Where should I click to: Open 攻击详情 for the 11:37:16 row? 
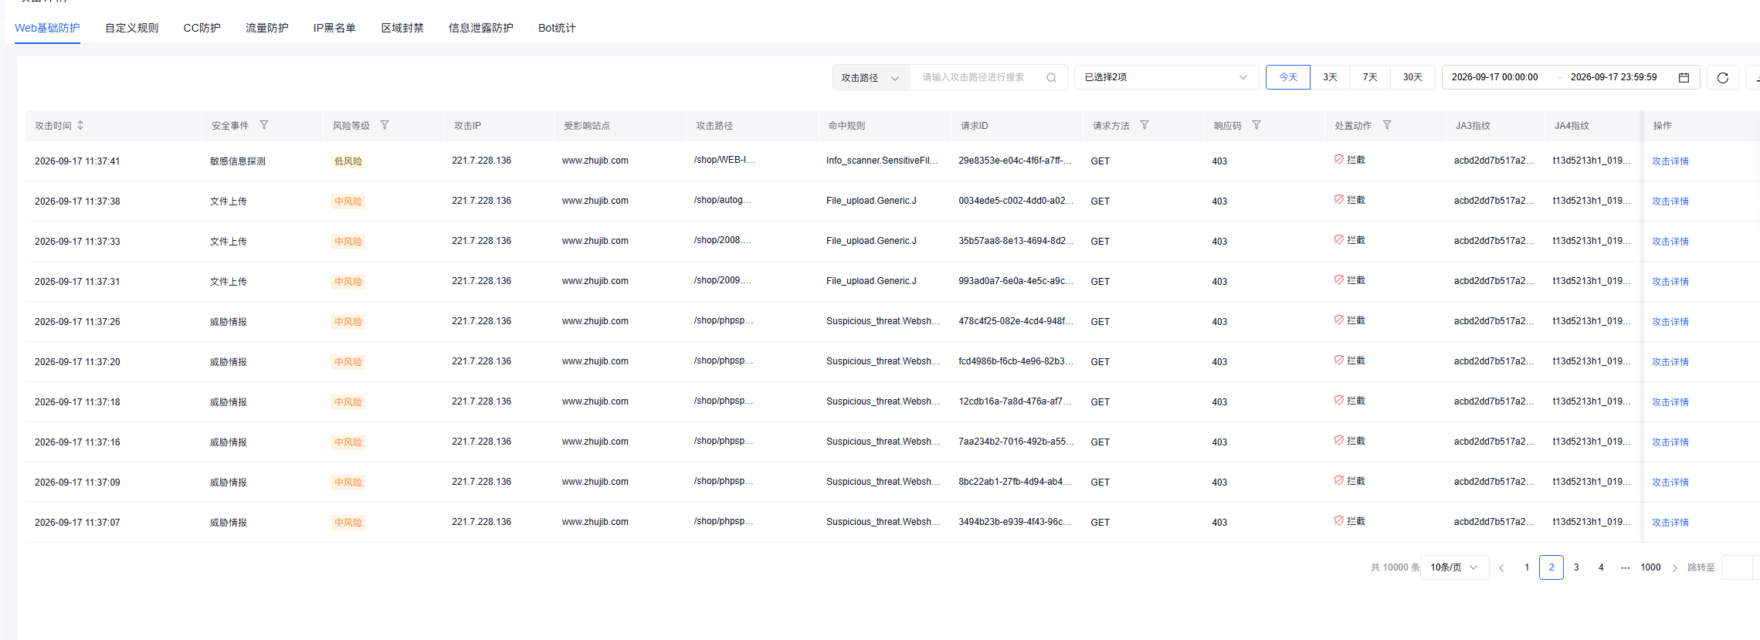1670,442
